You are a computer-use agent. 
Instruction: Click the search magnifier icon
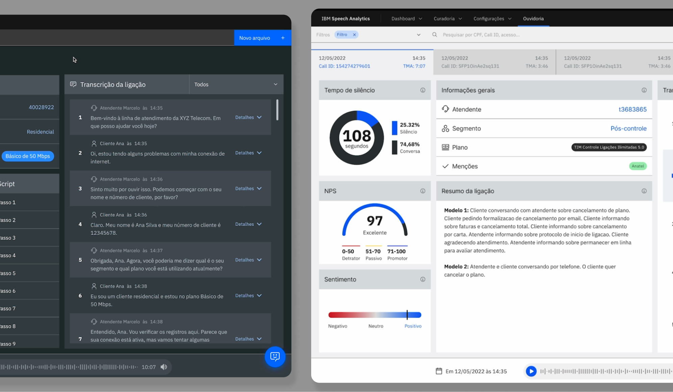click(x=435, y=35)
